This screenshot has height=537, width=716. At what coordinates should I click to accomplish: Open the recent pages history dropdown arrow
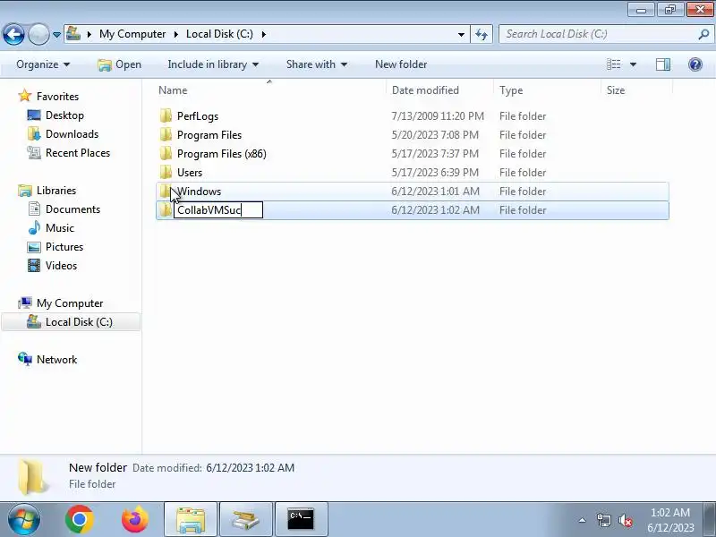56,35
